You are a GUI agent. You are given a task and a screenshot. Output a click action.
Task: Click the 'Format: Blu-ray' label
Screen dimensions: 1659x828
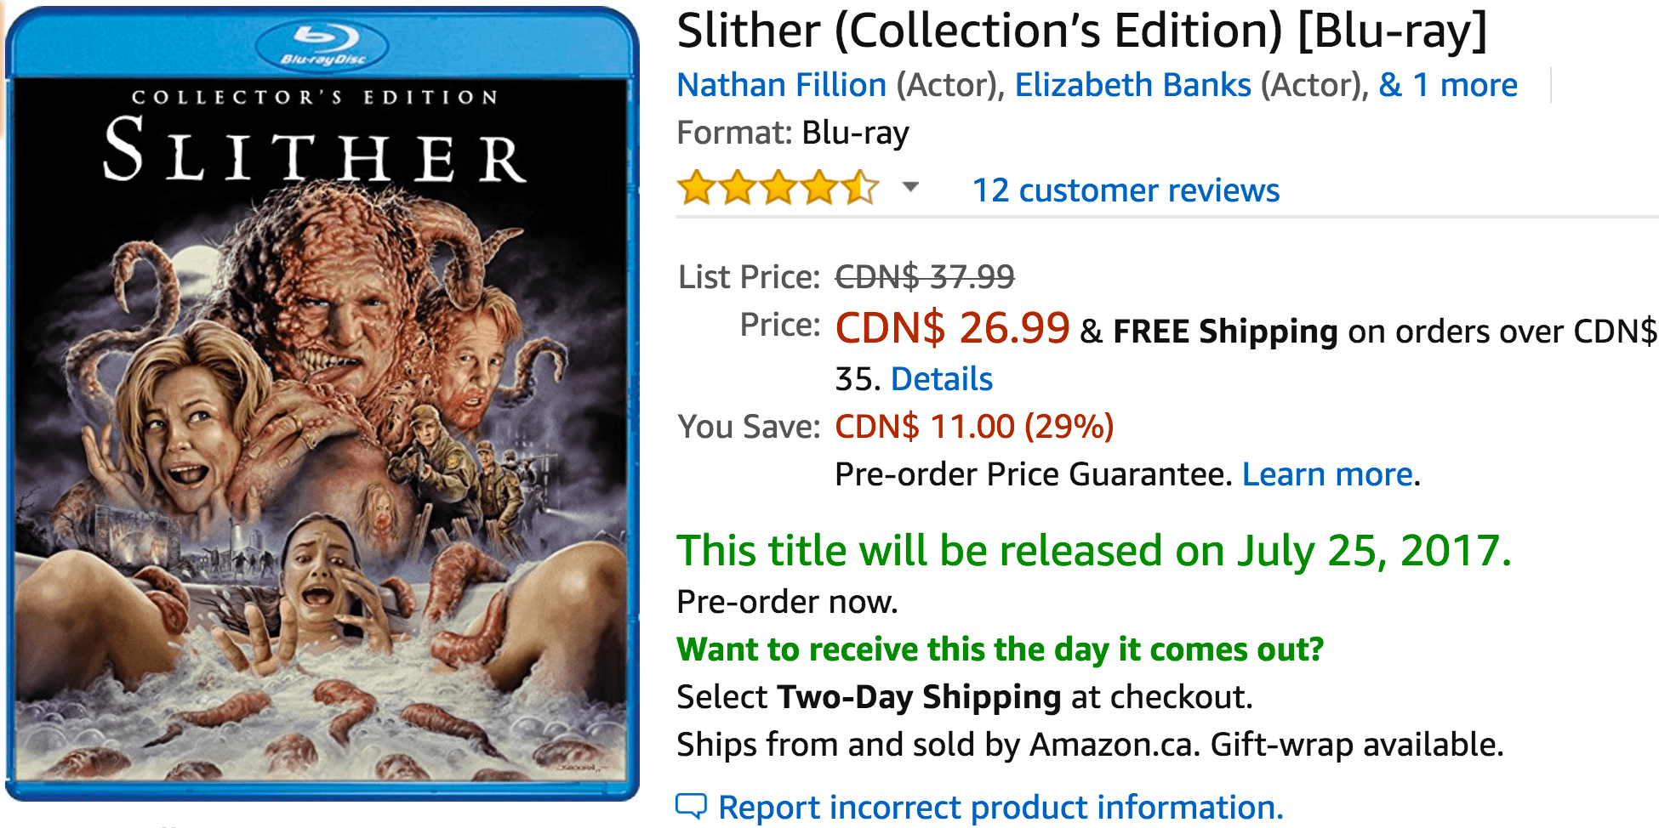pyautogui.click(x=793, y=133)
